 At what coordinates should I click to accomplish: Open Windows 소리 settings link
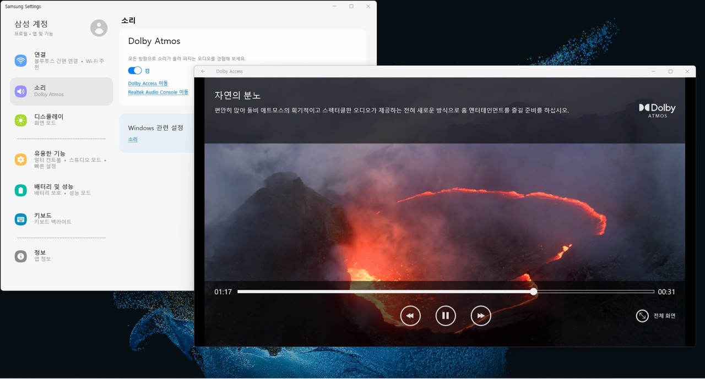tap(133, 140)
